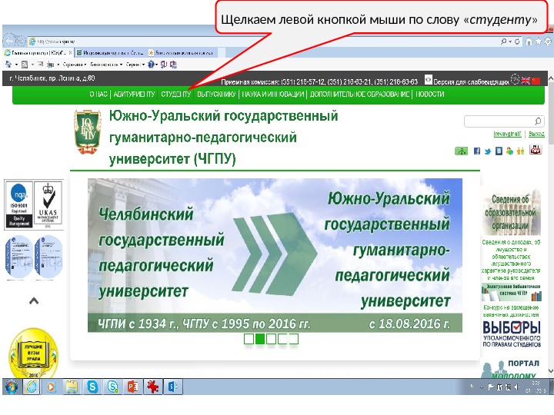Click the magnifier in site search box
554x415 pixels.
pos(538,121)
